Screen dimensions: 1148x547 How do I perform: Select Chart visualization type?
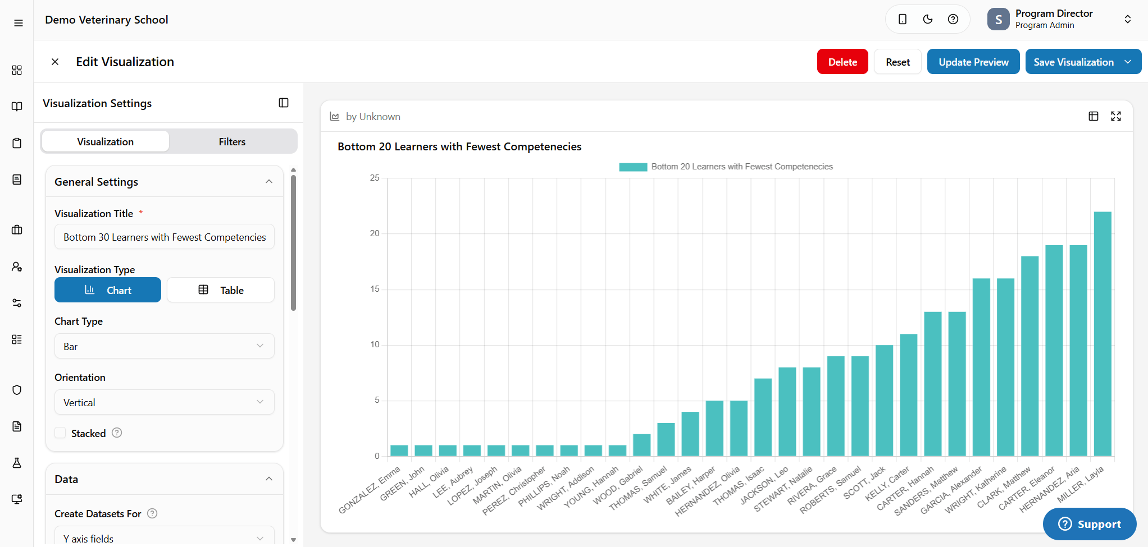(x=108, y=290)
